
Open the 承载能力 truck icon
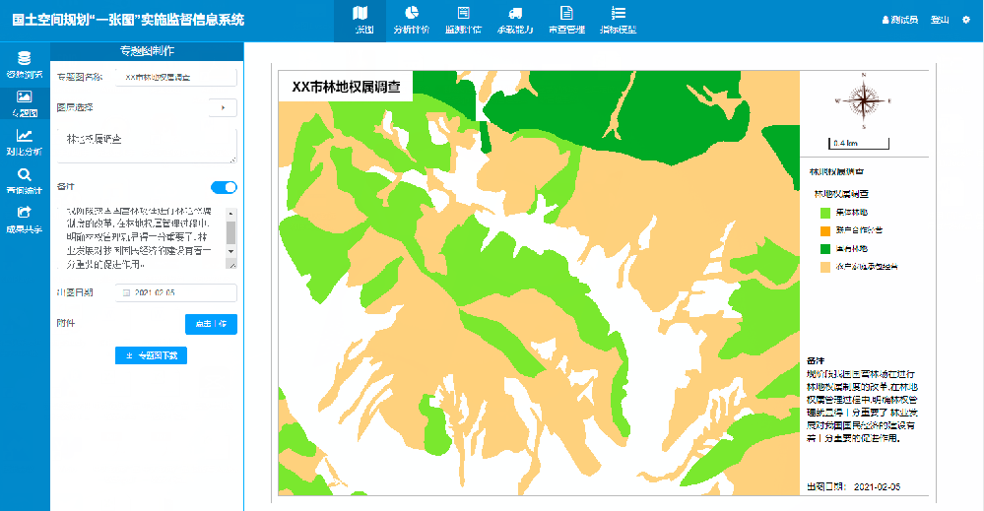point(514,13)
